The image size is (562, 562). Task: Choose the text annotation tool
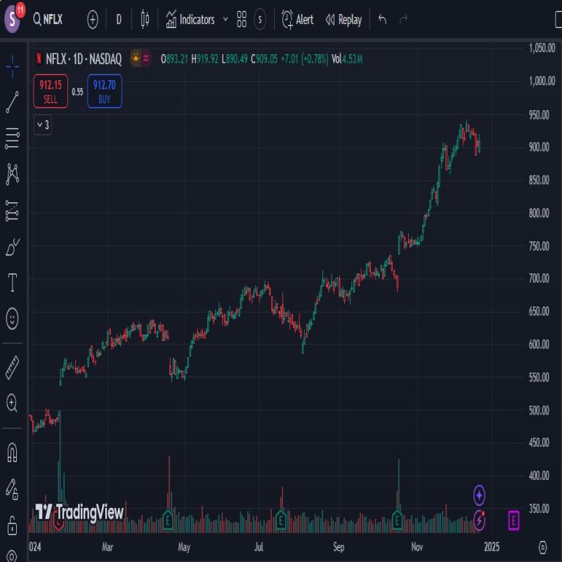point(12,283)
